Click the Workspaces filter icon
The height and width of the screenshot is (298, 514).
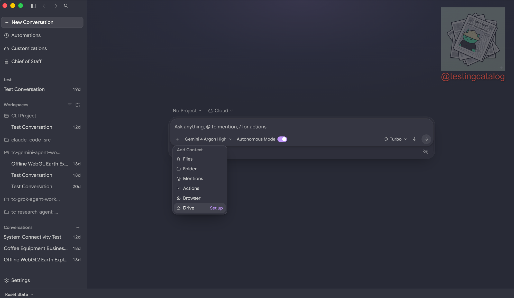(x=69, y=105)
